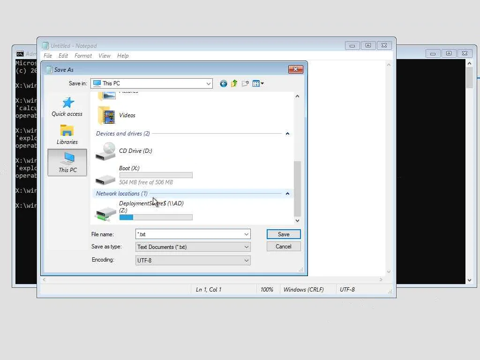Click the Save button
This screenshot has height=360, width=480.
click(284, 234)
